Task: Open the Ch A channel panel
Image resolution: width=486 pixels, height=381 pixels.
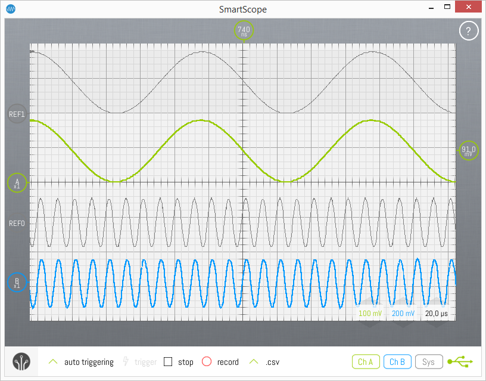Action: click(x=366, y=361)
